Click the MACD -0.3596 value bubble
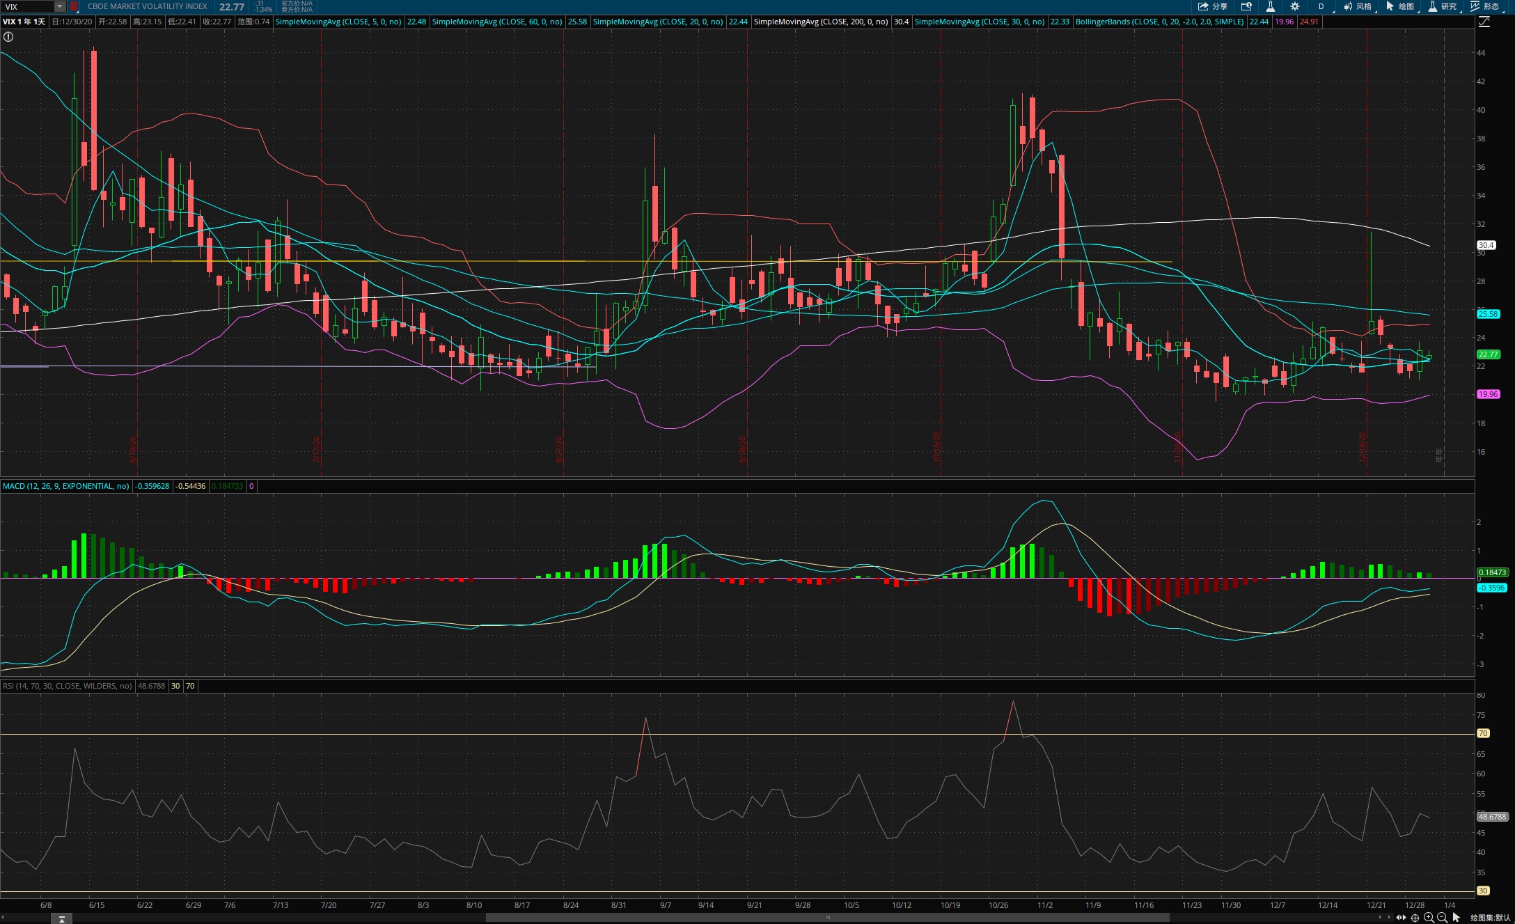 tap(1492, 588)
